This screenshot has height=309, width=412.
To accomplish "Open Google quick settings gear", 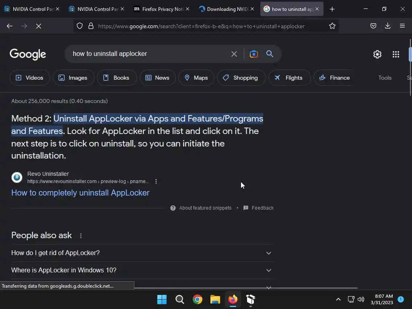I will pyautogui.click(x=377, y=54).
